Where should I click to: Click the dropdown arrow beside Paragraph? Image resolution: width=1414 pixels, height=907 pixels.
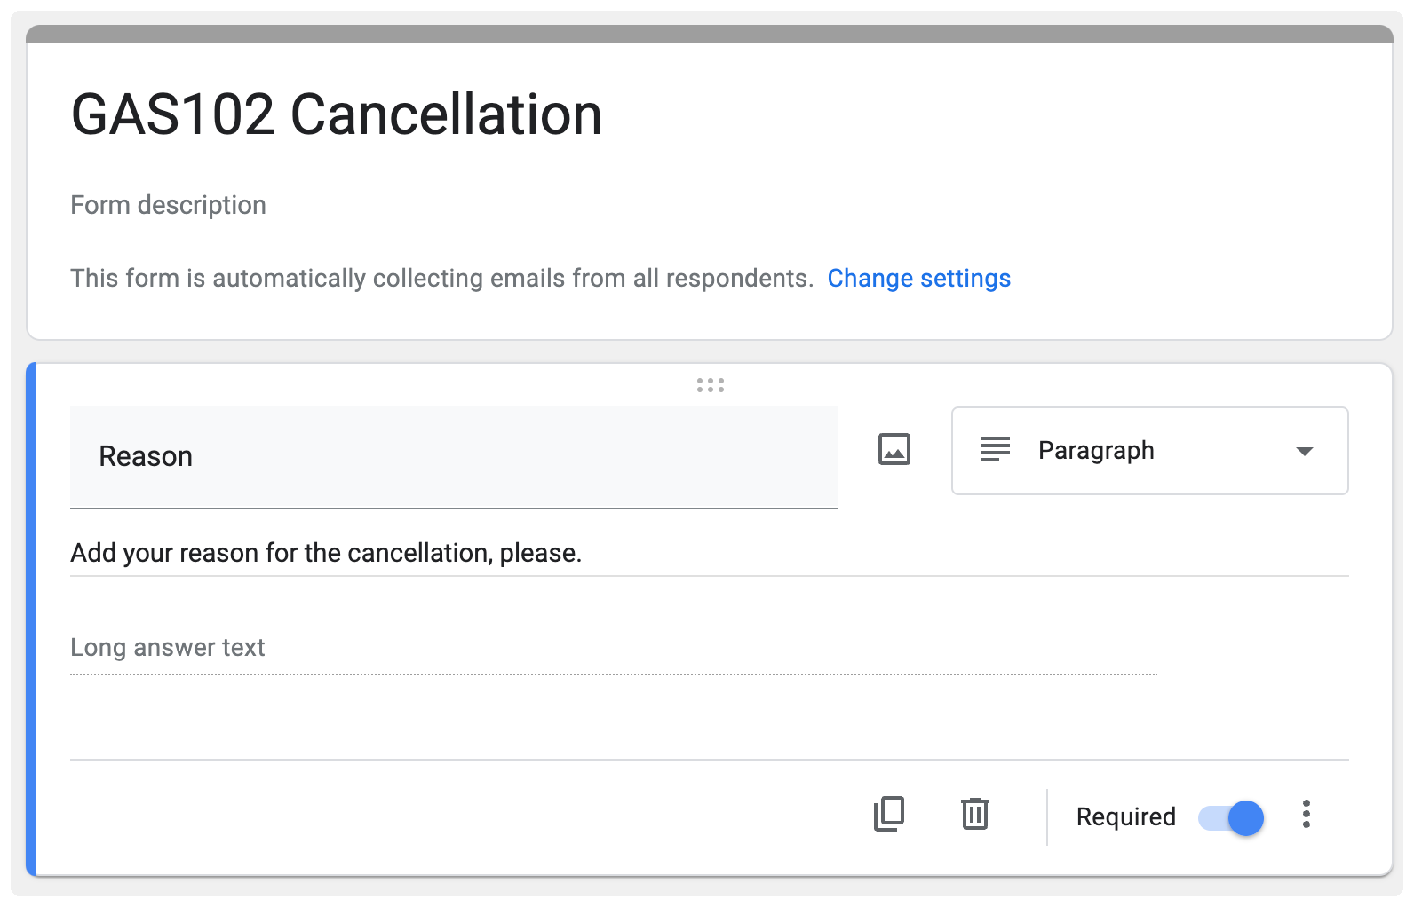[1304, 451]
